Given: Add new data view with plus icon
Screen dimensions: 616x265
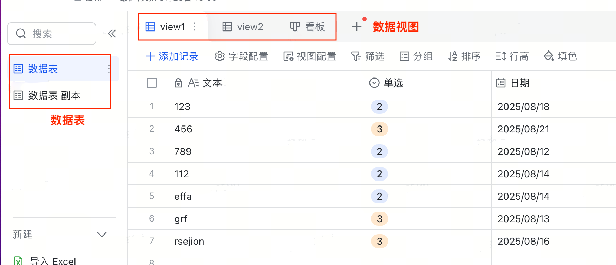Looking at the screenshot, I should (x=357, y=27).
